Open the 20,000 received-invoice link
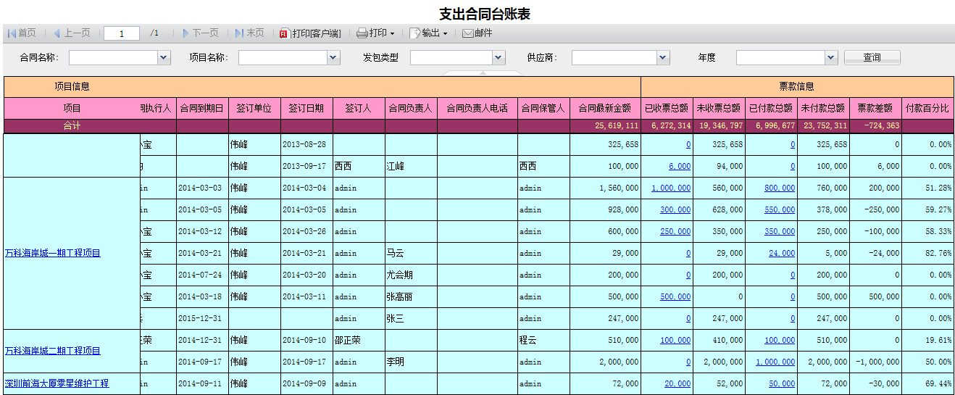The height and width of the screenshot is (395, 955). pyautogui.click(x=677, y=384)
